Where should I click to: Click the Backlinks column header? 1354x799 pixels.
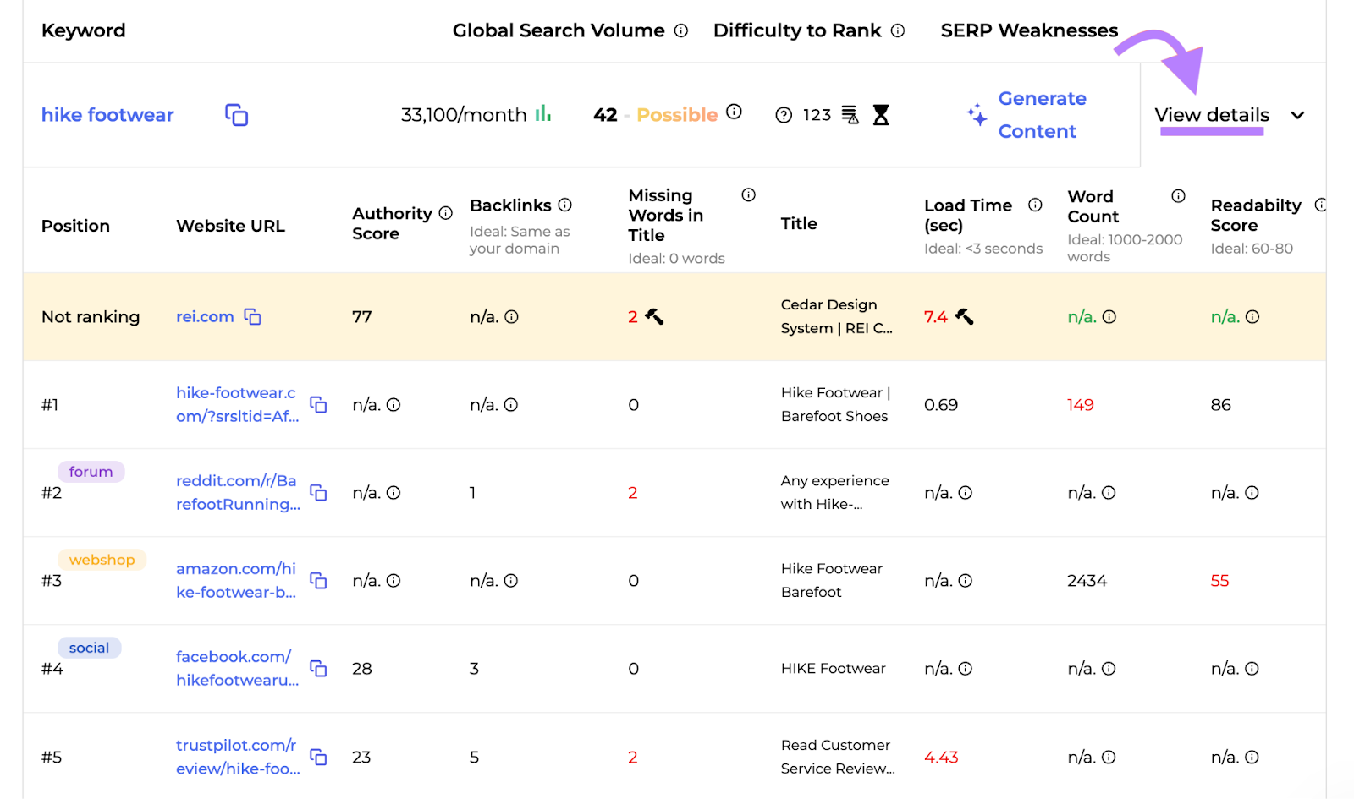point(510,205)
